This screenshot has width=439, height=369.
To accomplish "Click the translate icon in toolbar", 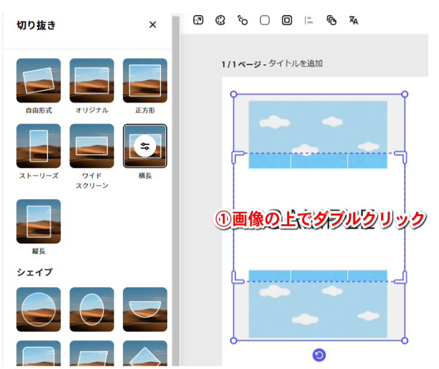I will (x=353, y=20).
